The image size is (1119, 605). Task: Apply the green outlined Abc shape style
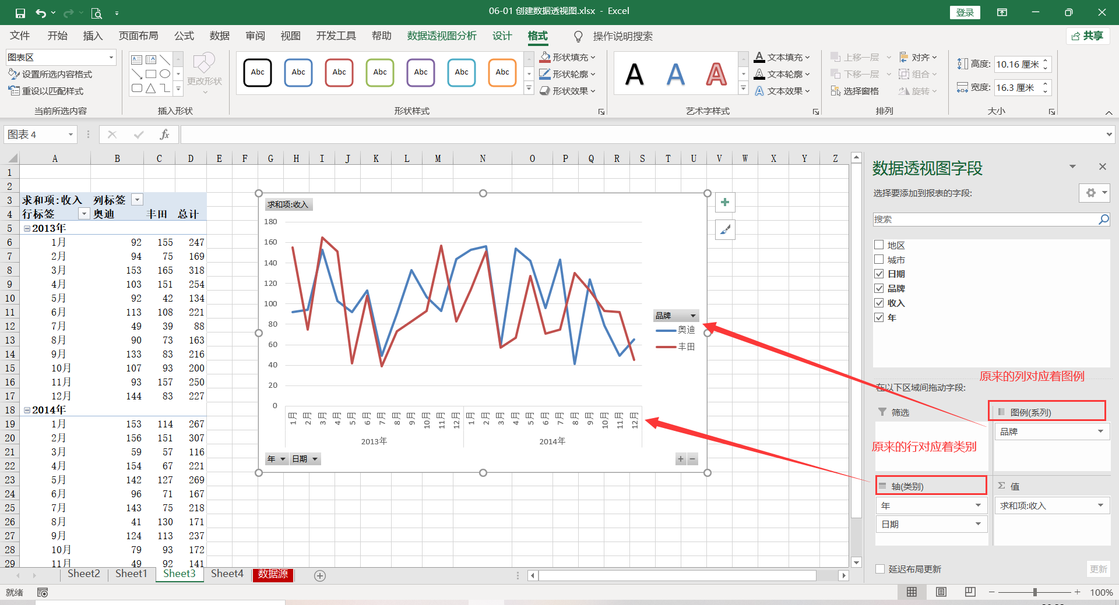click(380, 72)
